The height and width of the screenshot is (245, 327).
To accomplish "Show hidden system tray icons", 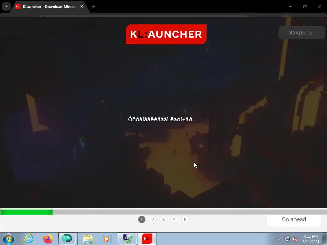I will [x=279, y=239].
